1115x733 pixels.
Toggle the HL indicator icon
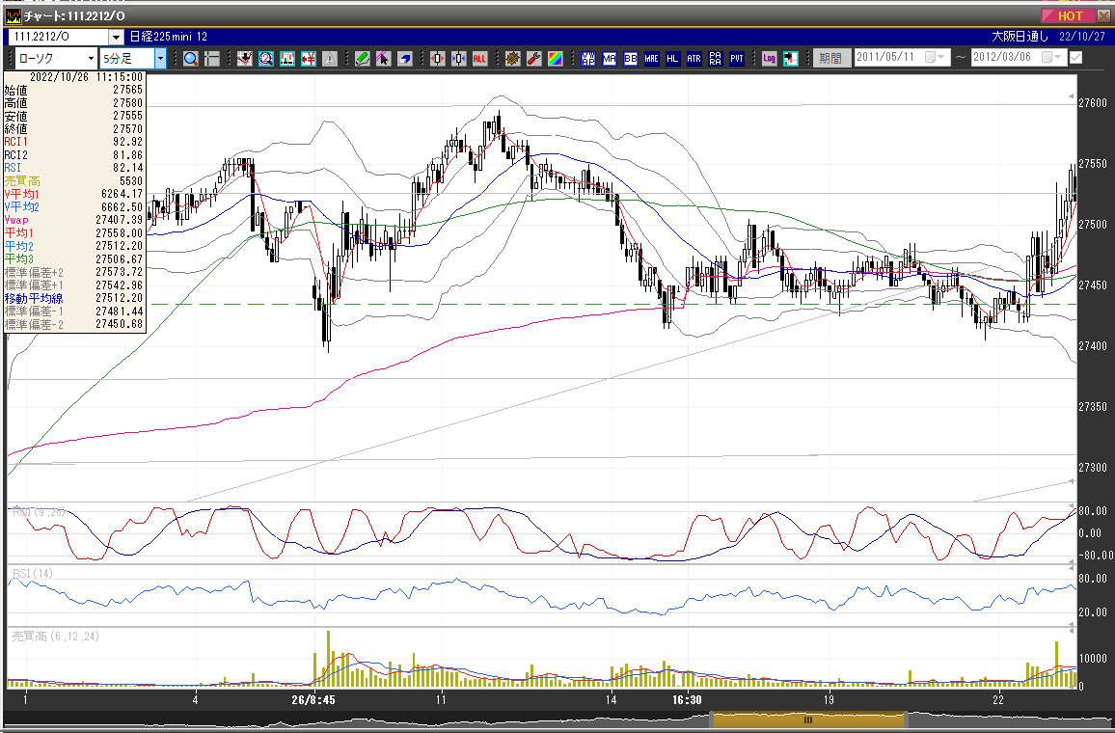click(672, 58)
